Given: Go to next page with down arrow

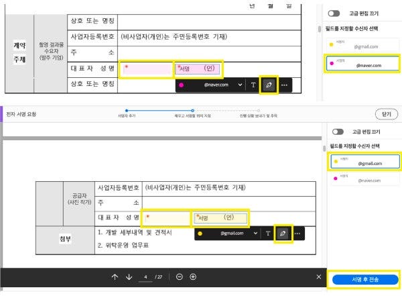Looking at the screenshot, I should [x=129, y=277].
